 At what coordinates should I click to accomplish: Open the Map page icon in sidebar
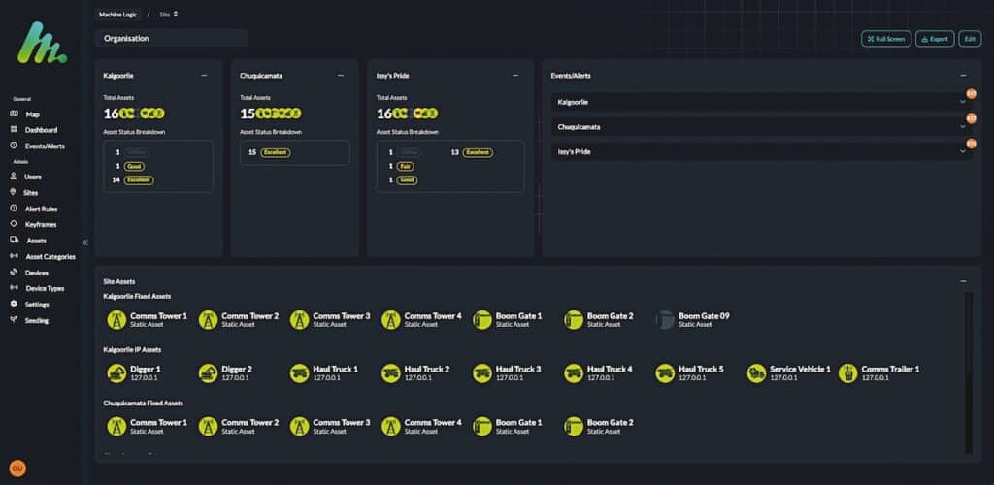point(15,114)
